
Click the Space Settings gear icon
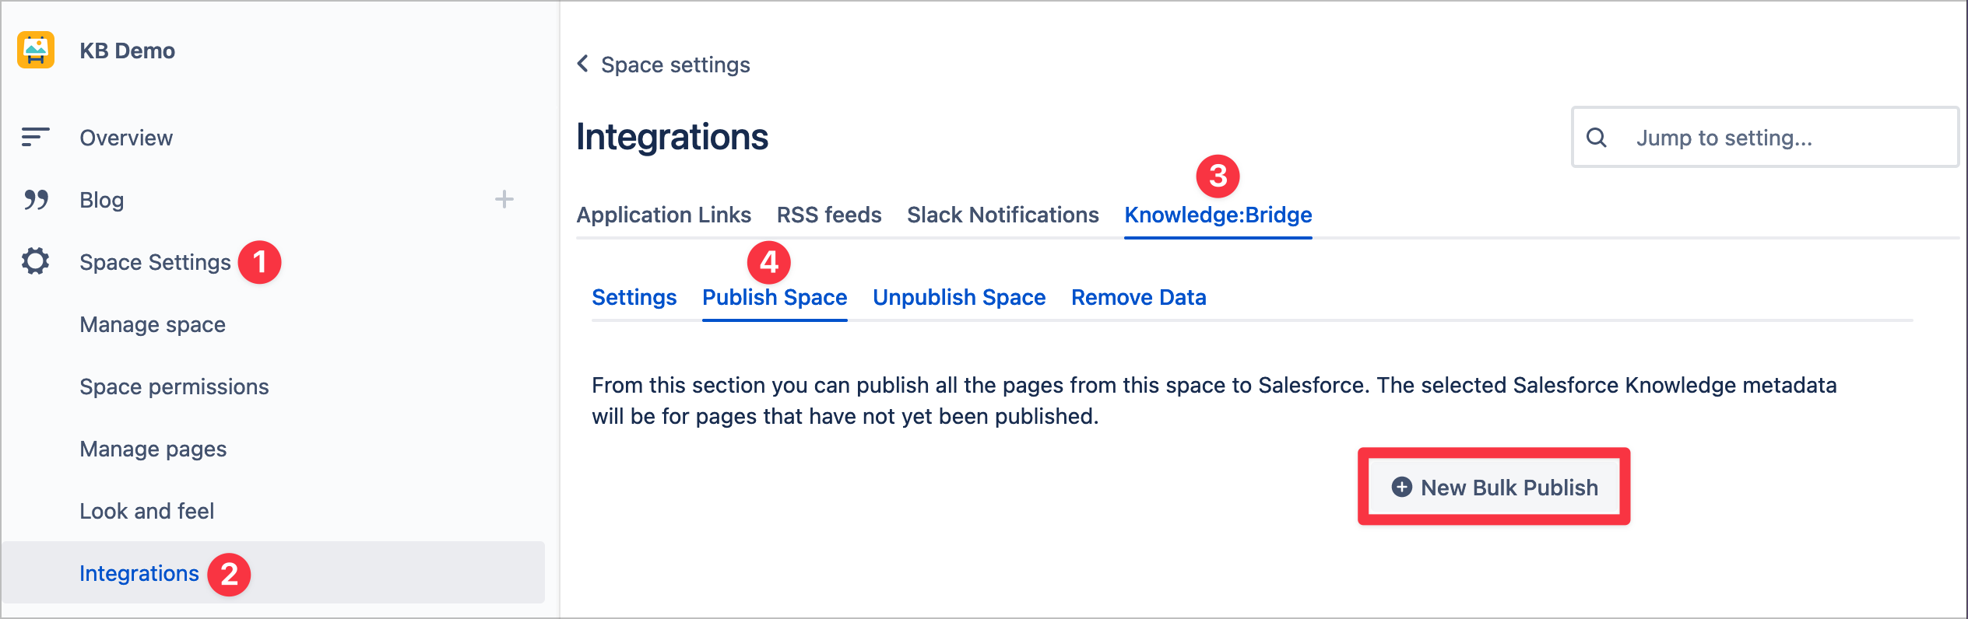click(36, 261)
